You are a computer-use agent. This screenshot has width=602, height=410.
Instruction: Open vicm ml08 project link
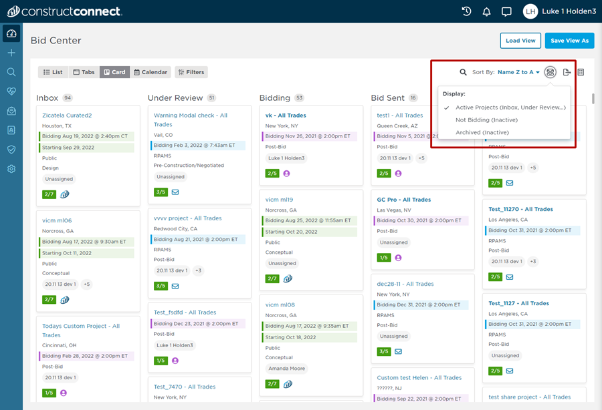[x=280, y=304]
